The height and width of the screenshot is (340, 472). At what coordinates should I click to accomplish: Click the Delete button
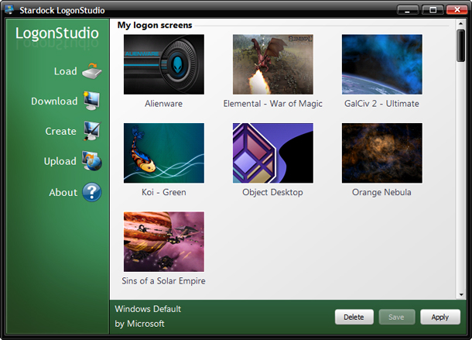click(354, 317)
